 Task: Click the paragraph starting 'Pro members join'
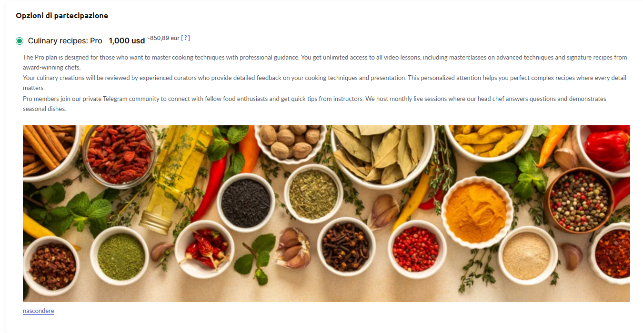click(x=314, y=104)
